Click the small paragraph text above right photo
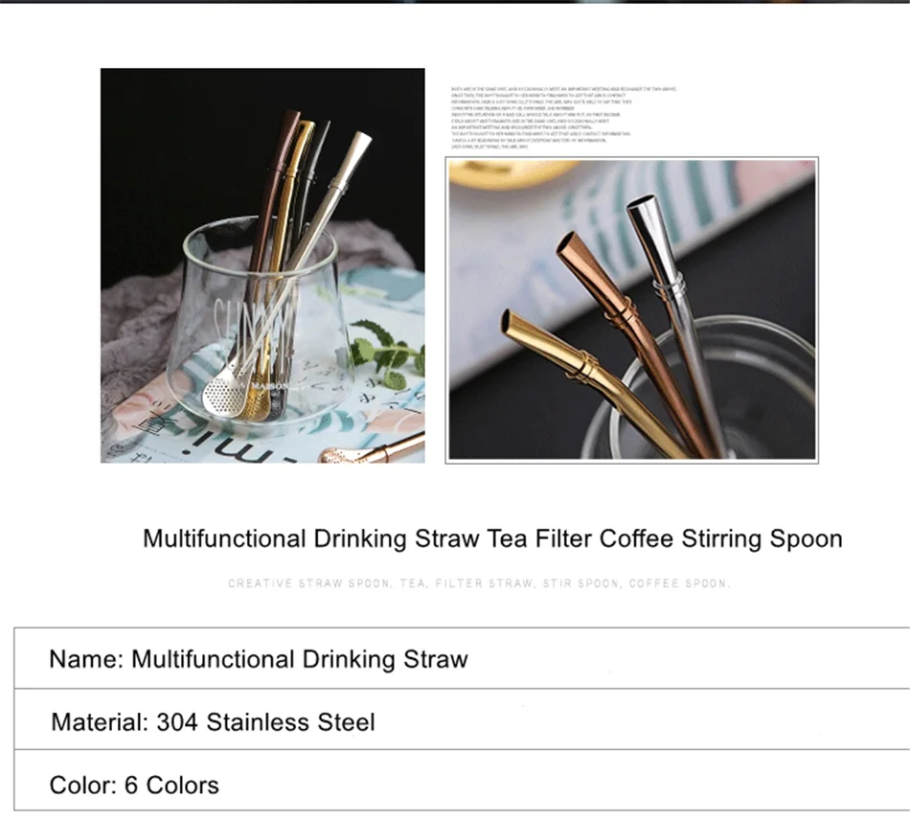This screenshot has height=821, width=910. [x=563, y=119]
